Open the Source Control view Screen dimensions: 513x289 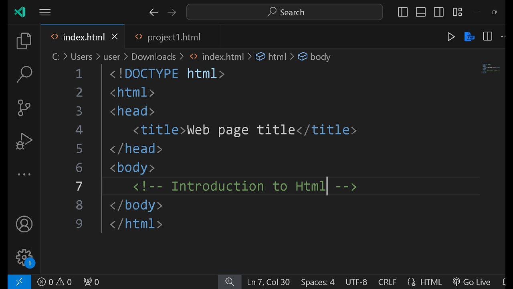24,108
